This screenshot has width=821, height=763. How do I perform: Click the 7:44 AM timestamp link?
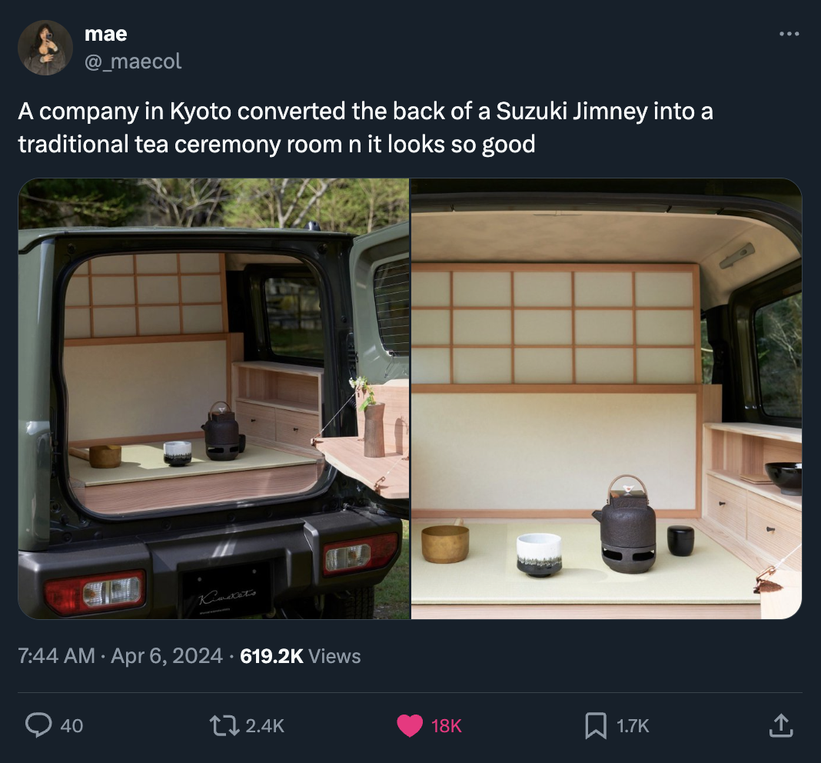click(x=56, y=656)
